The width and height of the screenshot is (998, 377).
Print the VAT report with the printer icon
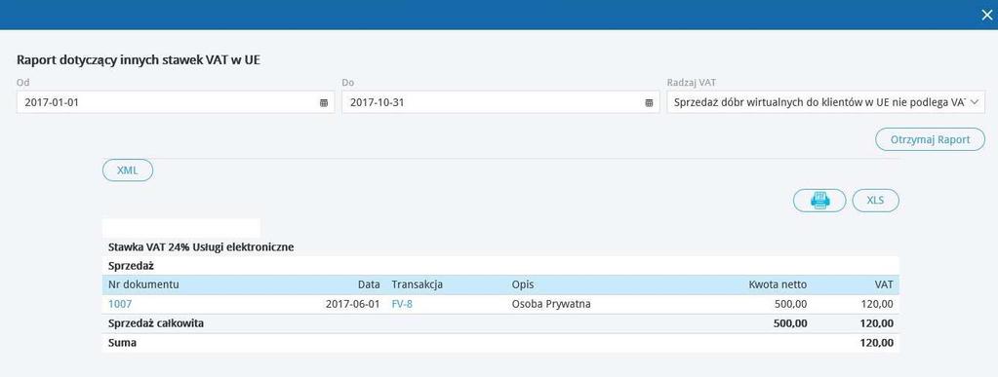point(819,201)
